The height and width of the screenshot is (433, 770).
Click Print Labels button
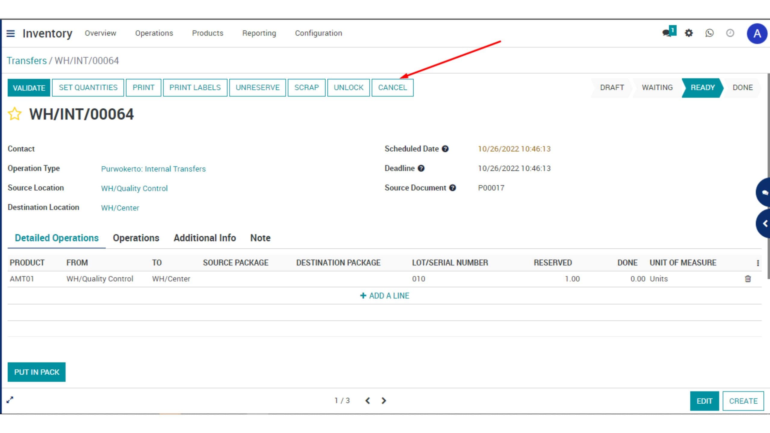195,88
